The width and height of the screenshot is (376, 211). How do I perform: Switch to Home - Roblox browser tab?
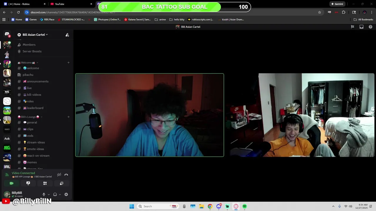tap(25, 4)
